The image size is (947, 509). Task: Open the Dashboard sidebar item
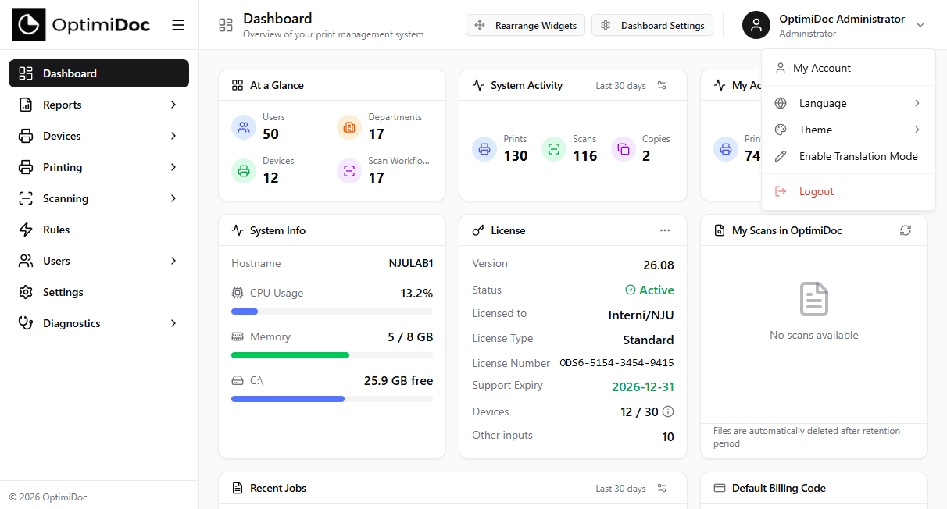pos(98,73)
